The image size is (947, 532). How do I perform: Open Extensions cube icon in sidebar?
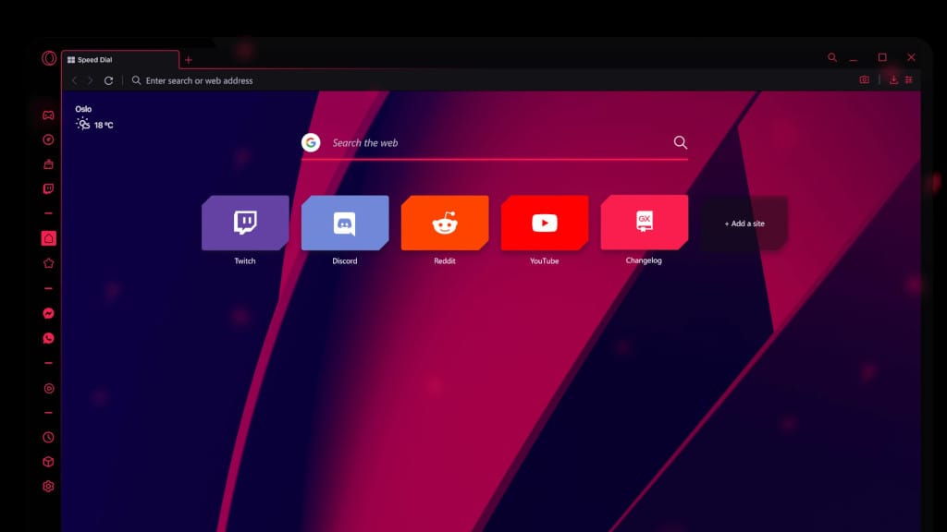(x=48, y=462)
